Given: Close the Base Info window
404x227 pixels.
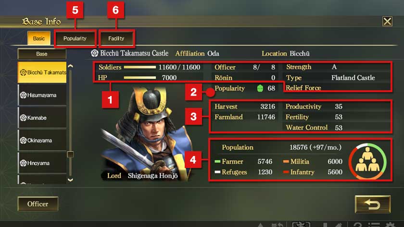Looking at the screenshot, I should click(x=387, y=21).
